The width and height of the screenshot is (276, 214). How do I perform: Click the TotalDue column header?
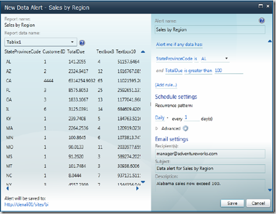(x=76, y=52)
